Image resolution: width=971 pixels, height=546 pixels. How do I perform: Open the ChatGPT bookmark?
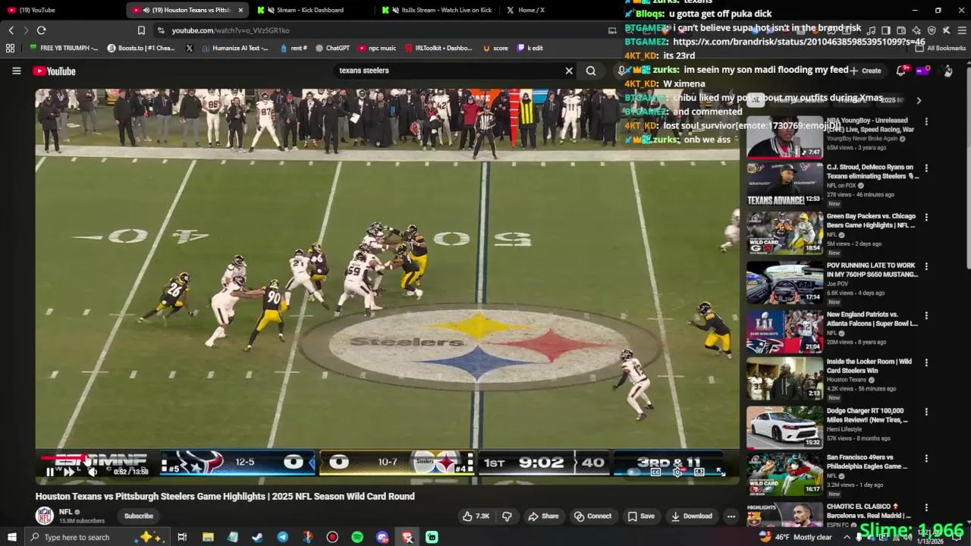pos(332,48)
